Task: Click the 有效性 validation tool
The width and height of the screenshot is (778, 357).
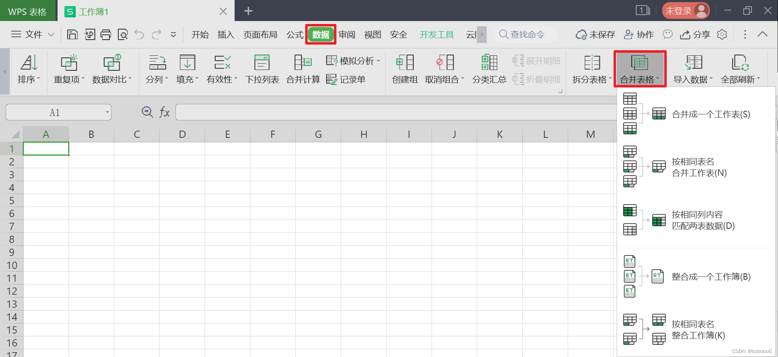Action: click(x=222, y=70)
